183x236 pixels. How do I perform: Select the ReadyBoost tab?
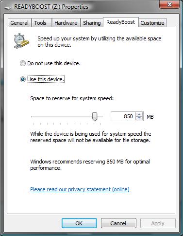coord(121,22)
